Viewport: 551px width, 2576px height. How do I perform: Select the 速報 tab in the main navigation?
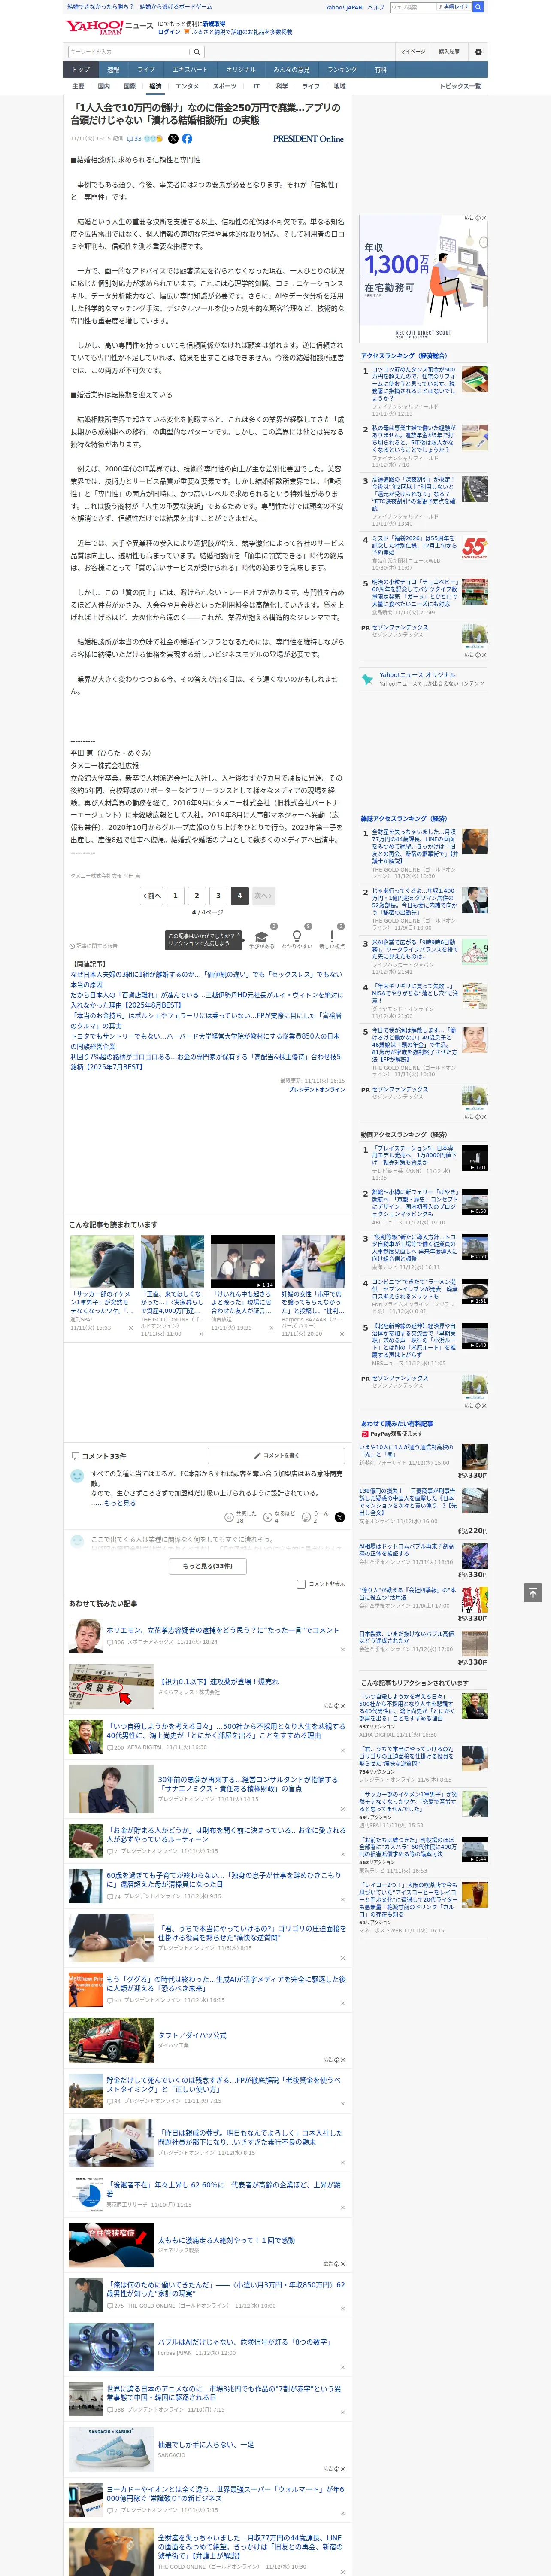pyautogui.click(x=113, y=70)
